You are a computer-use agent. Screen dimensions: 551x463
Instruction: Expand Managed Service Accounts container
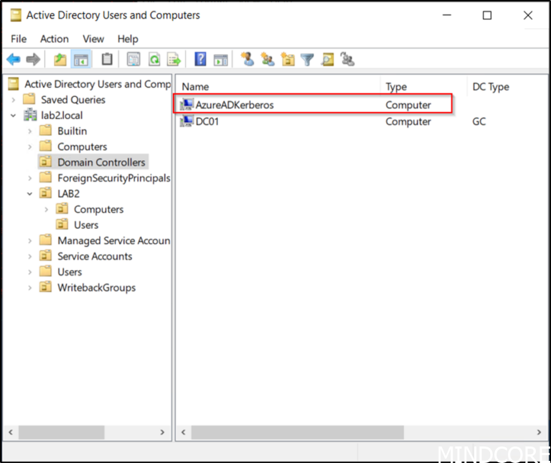point(30,240)
